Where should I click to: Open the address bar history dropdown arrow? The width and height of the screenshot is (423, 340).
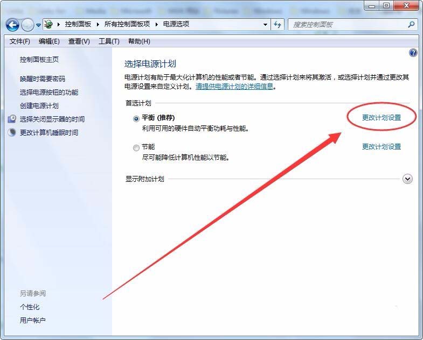click(265, 24)
